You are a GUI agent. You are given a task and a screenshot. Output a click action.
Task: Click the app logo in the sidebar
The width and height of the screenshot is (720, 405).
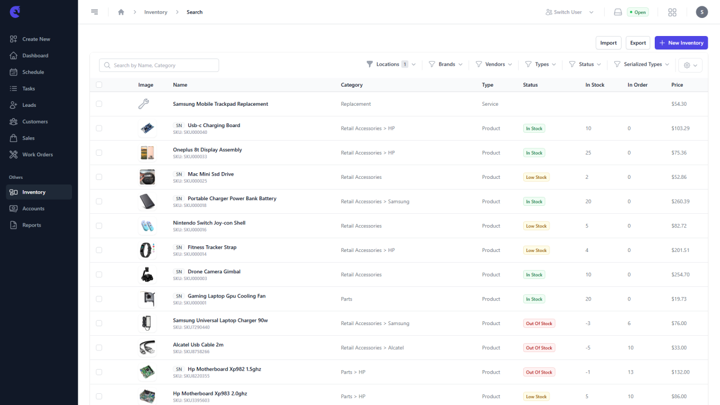[15, 12]
